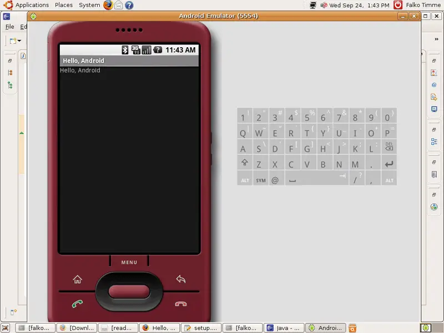Click the slash question mark key
This screenshot has width=444, height=333.
357,178
